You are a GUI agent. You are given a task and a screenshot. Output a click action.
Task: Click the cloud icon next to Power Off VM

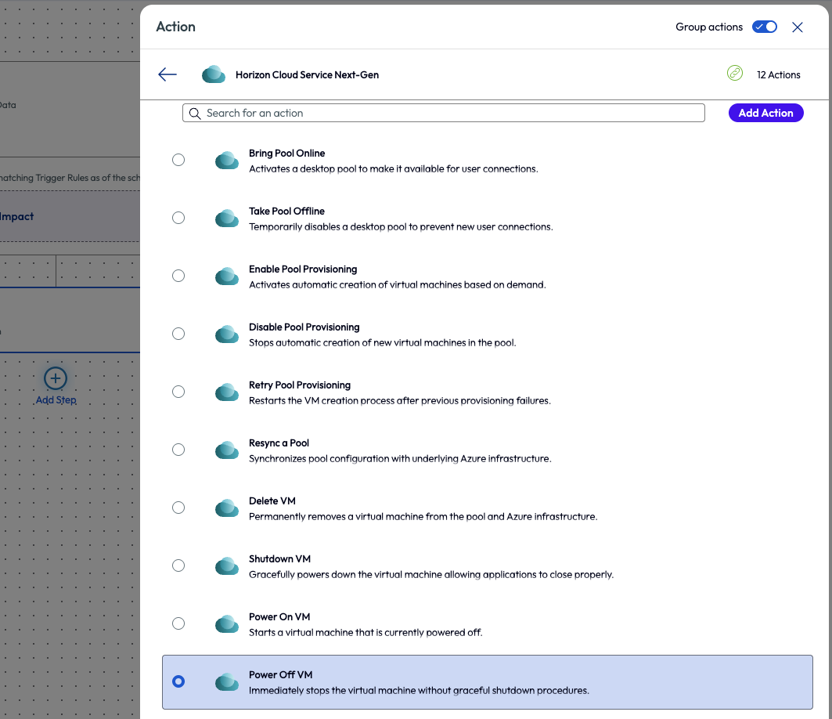click(x=227, y=681)
